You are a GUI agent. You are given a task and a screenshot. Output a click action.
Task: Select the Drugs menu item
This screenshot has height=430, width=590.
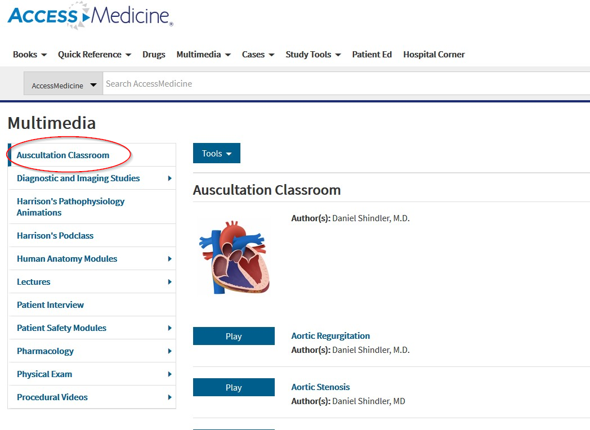coord(154,54)
